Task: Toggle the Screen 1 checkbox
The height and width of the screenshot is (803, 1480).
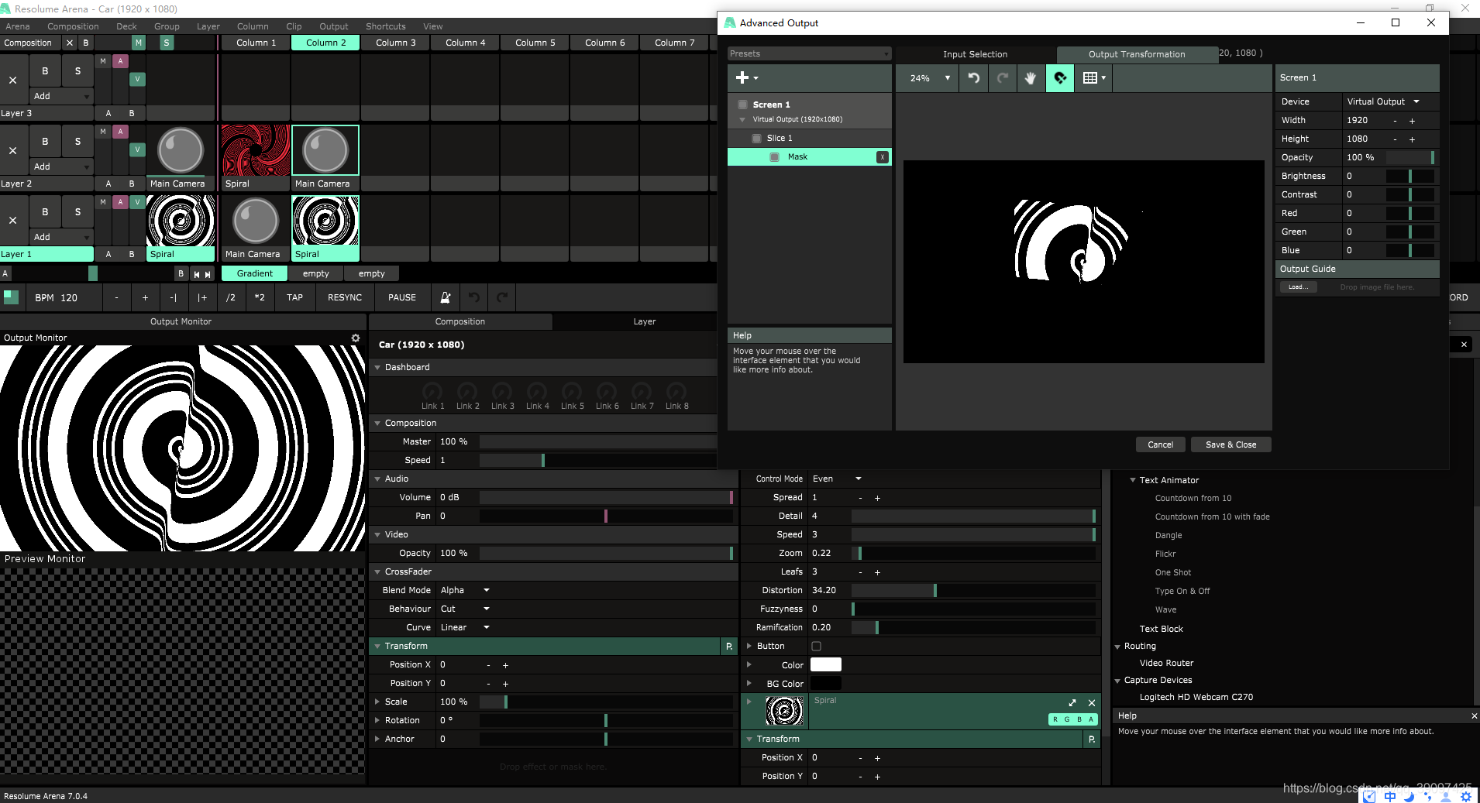Action: 743,105
